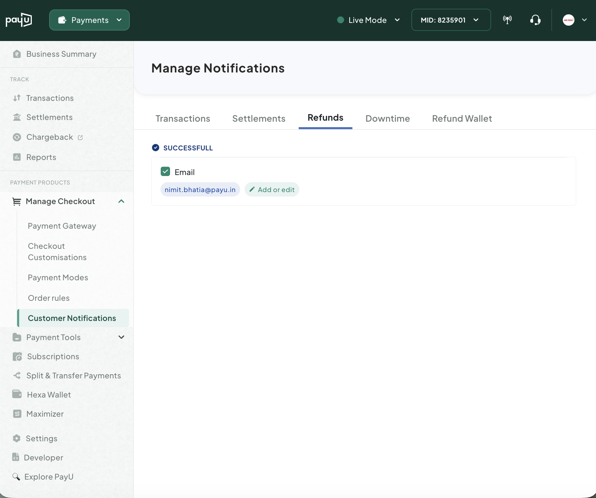Click the Add or edit email button
Image resolution: width=596 pixels, height=498 pixels.
pyautogui.click(x=272, y=189)
